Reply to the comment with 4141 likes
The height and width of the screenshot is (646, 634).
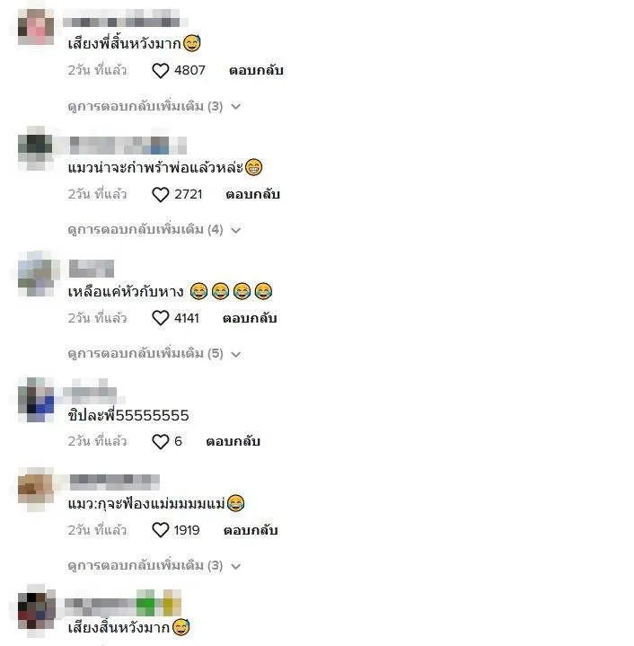250,318
